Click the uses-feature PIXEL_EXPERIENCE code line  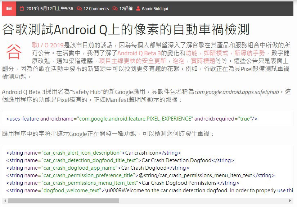(132, 119)
